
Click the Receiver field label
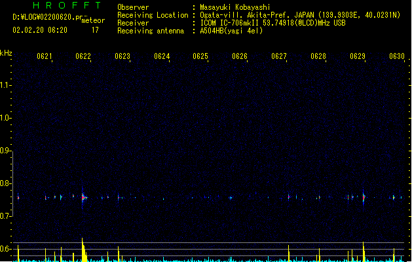(x=133, y=23)
